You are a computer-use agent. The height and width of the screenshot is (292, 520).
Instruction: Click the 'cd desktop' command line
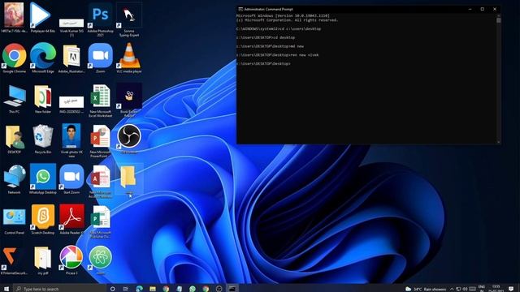266,37
